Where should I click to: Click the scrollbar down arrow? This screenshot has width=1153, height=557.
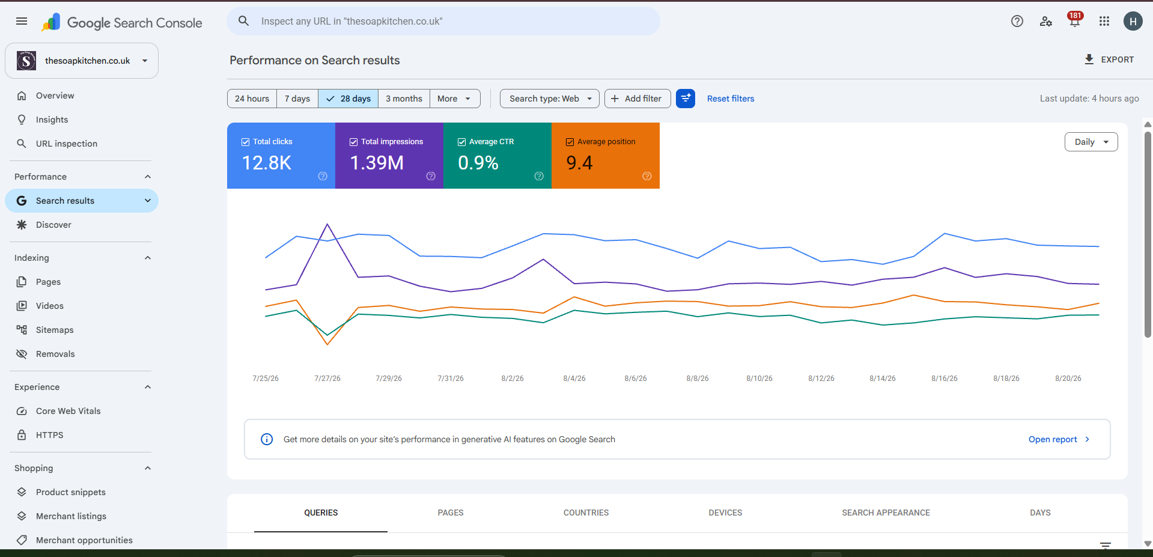pyautogui.click(x=1148, y=543)
